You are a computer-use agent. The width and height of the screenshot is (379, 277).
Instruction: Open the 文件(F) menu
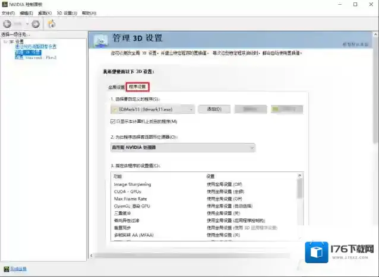click(x=8, y=13)
